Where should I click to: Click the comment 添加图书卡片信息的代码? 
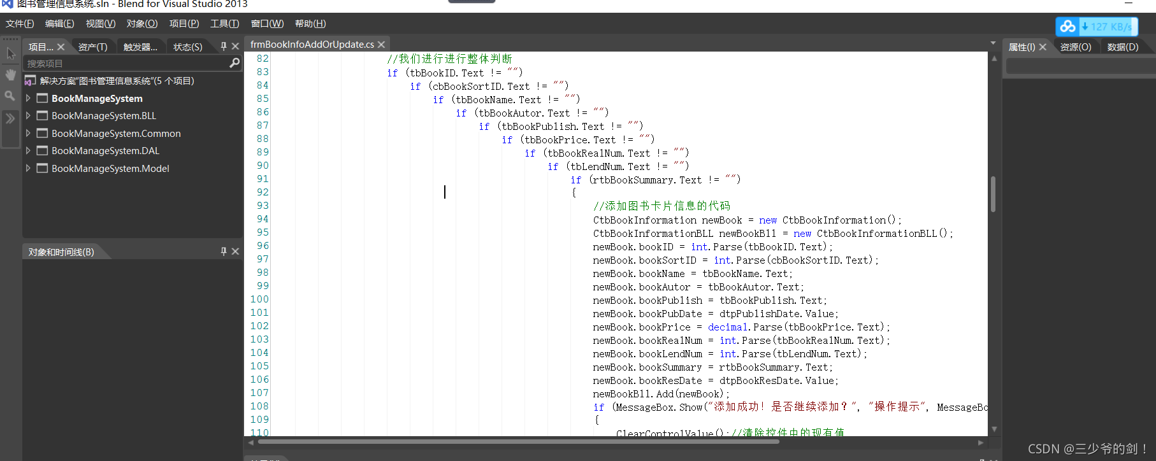click(661, 206)
